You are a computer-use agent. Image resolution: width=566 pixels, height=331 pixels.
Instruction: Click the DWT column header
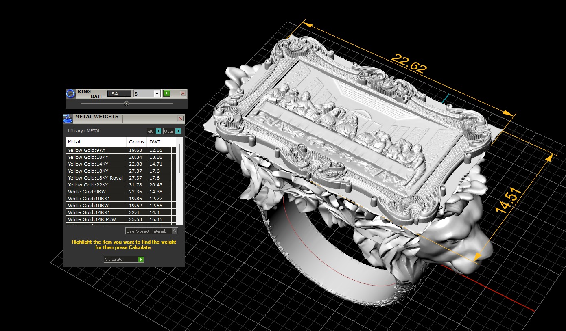(x=159, y=142)
